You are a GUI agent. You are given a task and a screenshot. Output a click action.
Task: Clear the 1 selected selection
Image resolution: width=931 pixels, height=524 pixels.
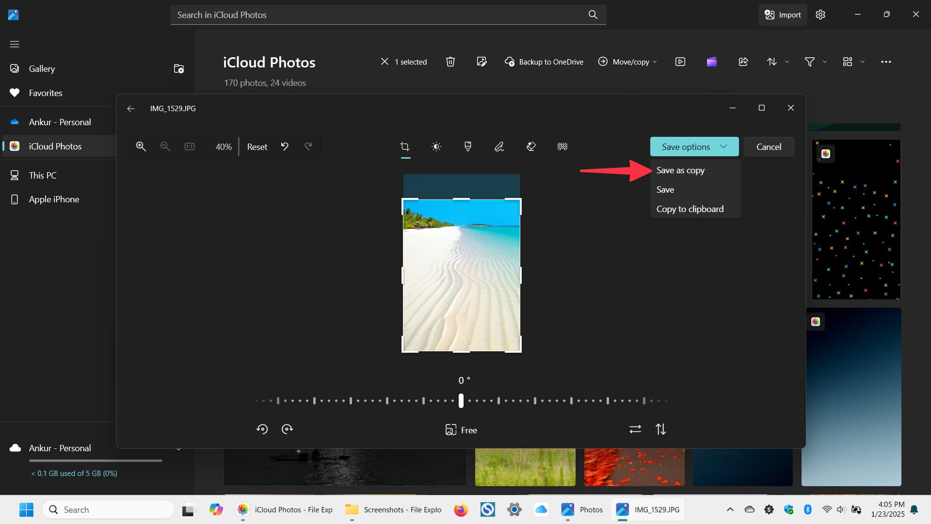click(385, 62)
